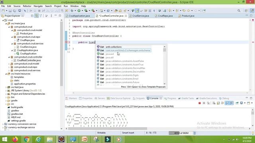Click the New wizard toolbar icon
Image resolution: width=255 pixels, height=143 pixels.
click(x=3, y=11)
